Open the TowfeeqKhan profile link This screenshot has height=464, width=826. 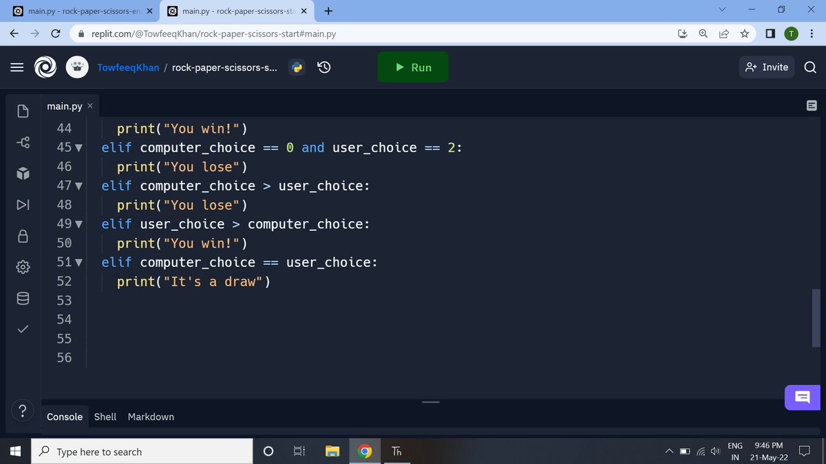(x=128, y=67)
